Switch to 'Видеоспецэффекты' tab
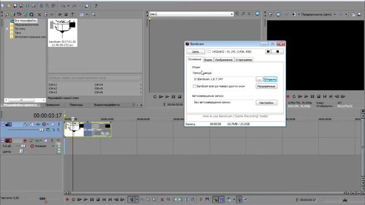Viewport: 365px width, 205px height. [x=107, y=105]
